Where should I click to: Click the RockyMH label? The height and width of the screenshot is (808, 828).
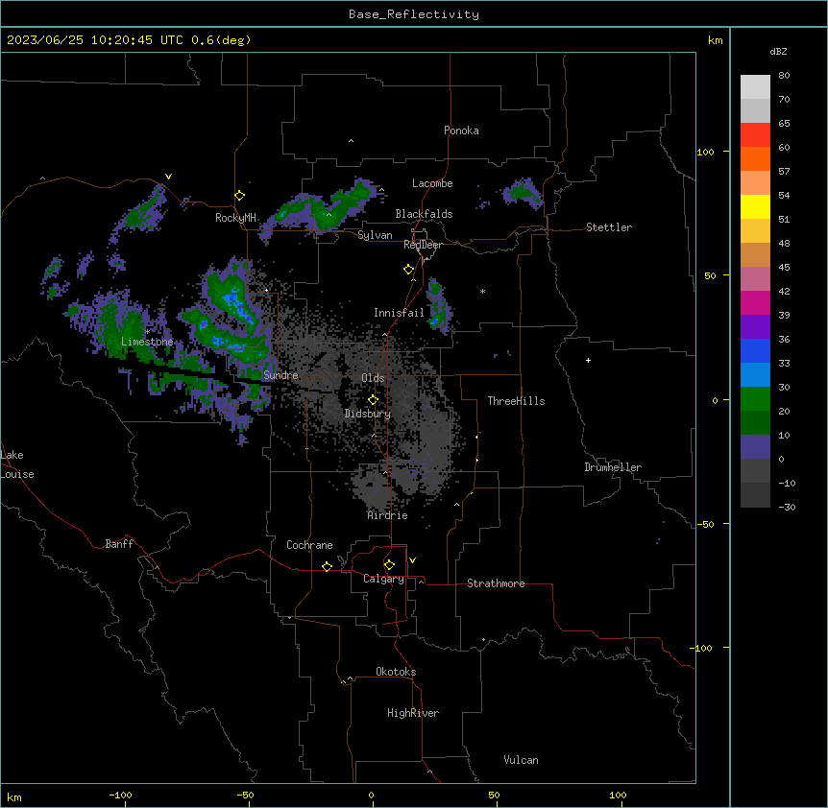[x=235, y=218]
